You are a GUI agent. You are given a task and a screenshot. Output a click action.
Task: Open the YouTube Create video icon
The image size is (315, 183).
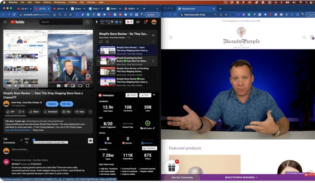pyautogui.click(x=138, y=22)
